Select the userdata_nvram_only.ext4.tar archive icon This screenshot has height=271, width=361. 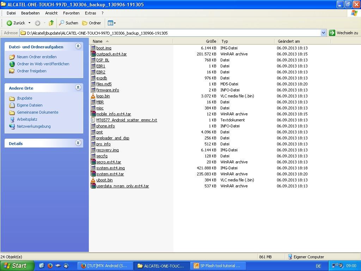coord(93,186)
